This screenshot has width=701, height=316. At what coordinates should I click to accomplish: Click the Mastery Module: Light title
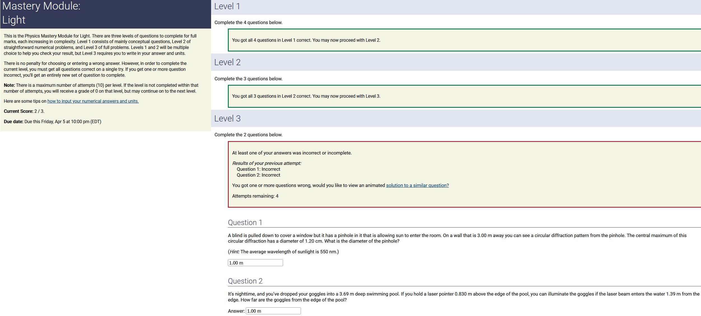pyautogui.click(x=41, y=13)
